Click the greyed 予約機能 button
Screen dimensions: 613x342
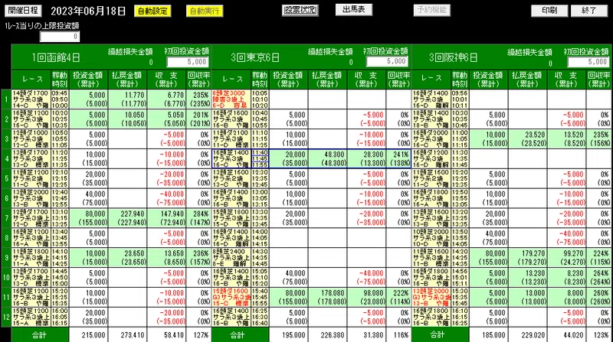(x=432, y=10)
